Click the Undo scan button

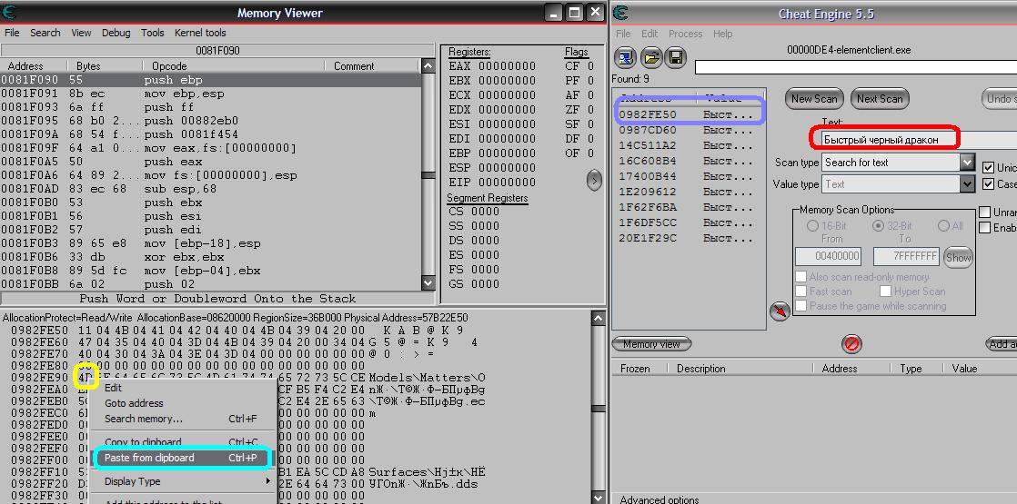coord(999,98)
